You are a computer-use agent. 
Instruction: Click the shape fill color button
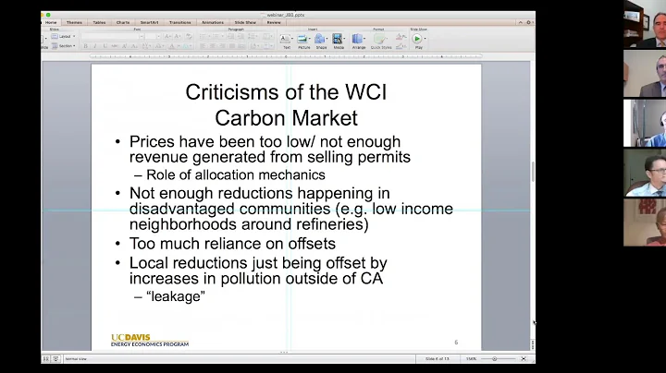[x=401, y=37]
